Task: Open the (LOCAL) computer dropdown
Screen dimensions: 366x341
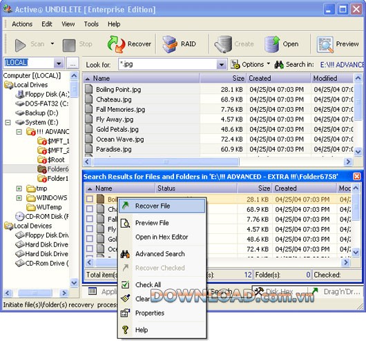Action: pyautogui.click(x=59, y=64)
